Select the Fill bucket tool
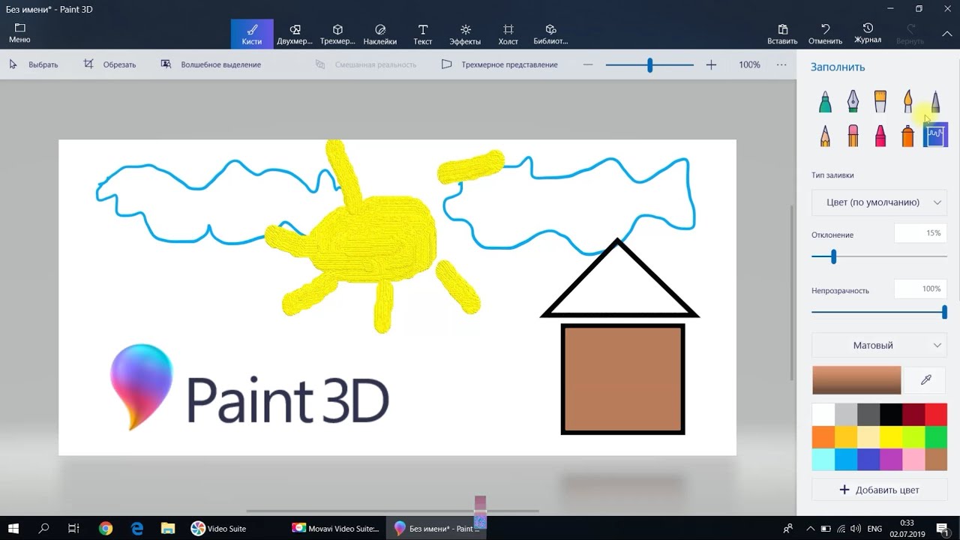This screenshot has height=540, width=960. [935, 136]
